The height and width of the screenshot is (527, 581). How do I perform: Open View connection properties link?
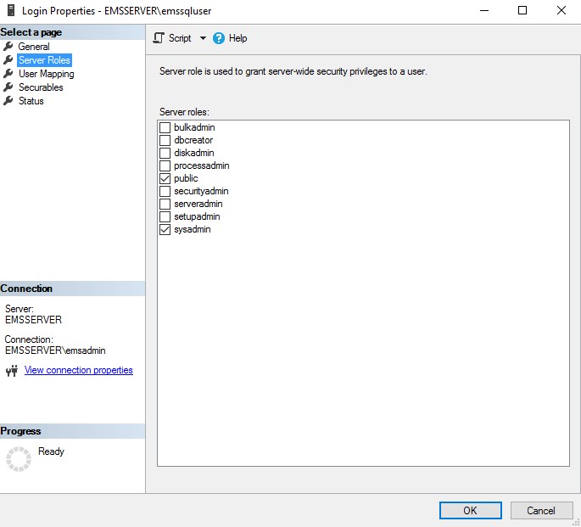click(x=79, y=370)
